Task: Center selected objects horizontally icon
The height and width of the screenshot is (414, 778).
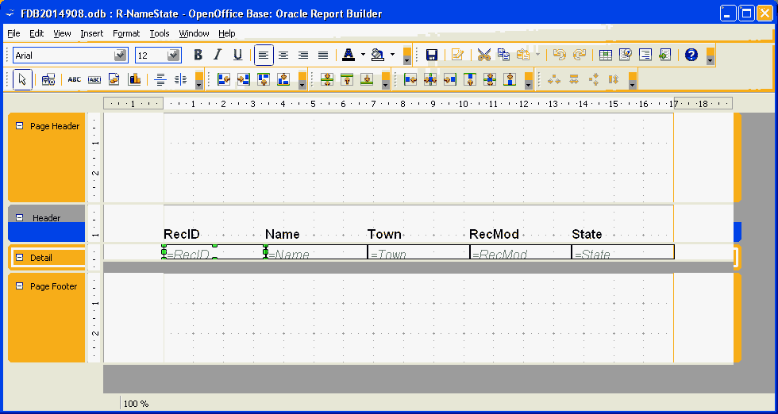Action: 430,79
